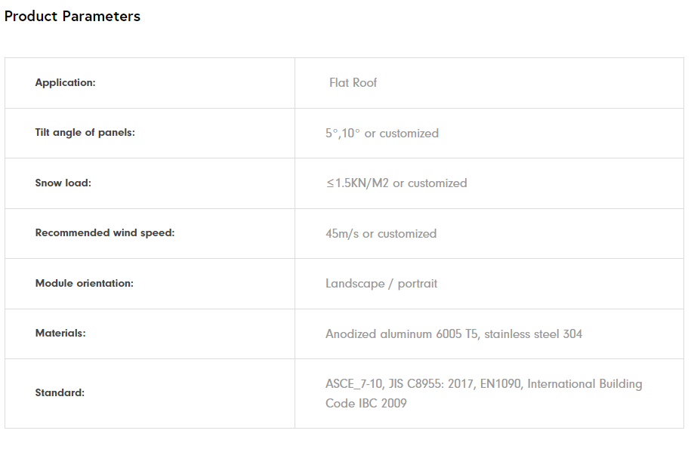
Task: Select the Landscape / portrait value
Action: 381,284
